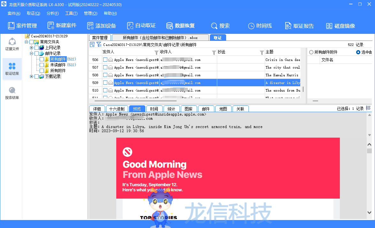Check the box for email row 507
Screen dimensions: 375x228
(x=105, y=67)
